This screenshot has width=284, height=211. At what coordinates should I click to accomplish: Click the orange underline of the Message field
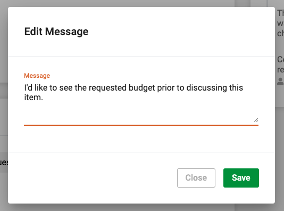[x=141, y=125]
